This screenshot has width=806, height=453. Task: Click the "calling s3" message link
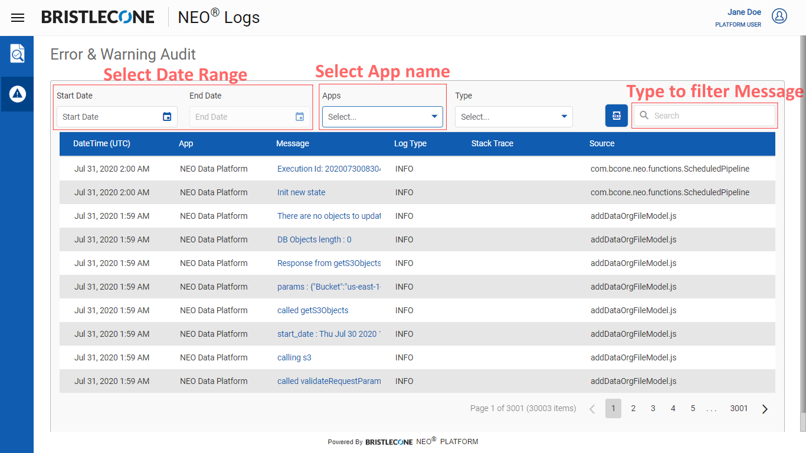click(x=294, y=357)
